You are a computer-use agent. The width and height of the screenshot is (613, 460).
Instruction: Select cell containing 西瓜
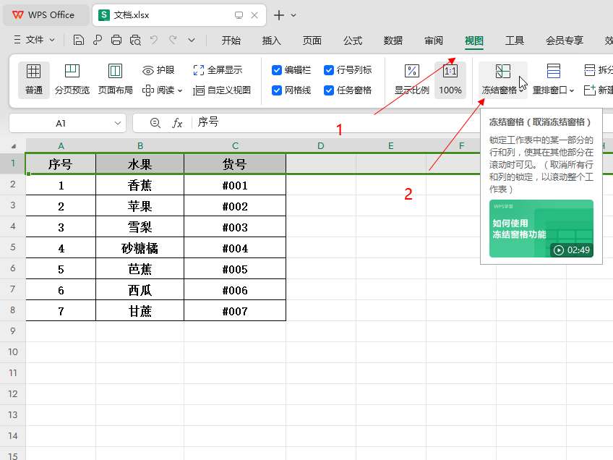(140, 290)
